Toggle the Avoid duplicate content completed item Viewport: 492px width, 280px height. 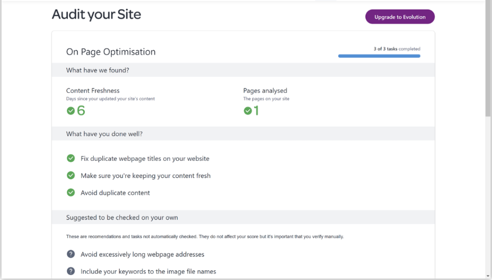[115, 193]
